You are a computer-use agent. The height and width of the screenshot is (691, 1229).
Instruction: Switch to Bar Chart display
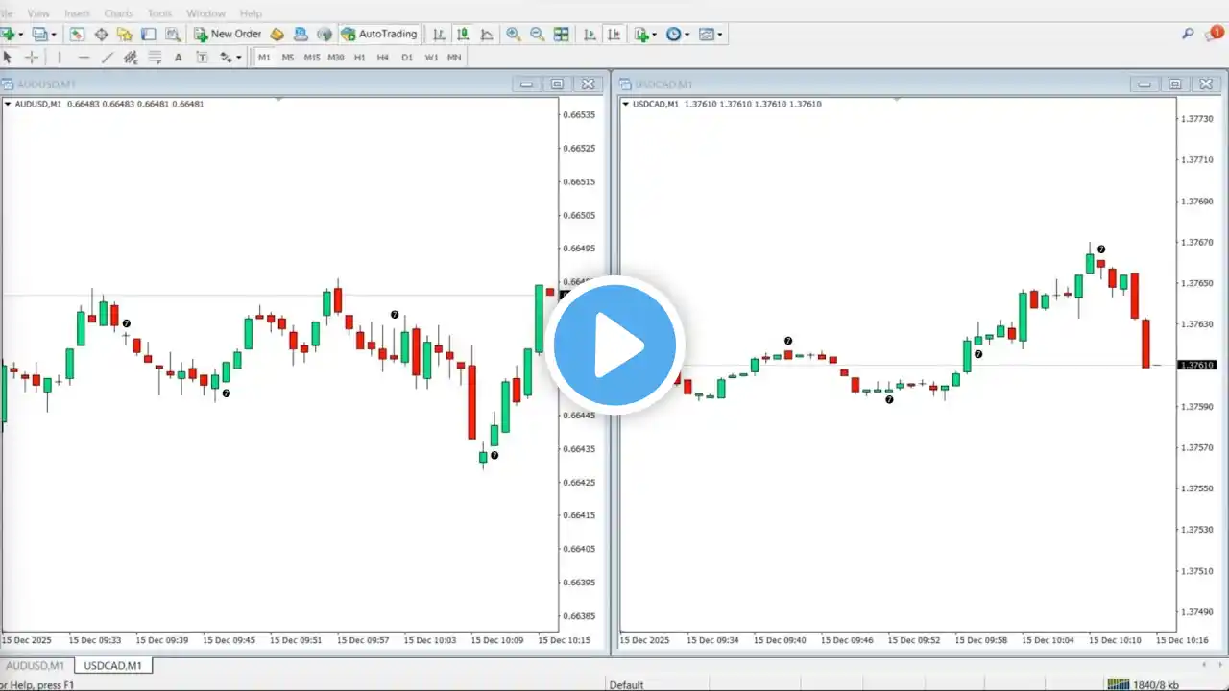pos(439,34)
